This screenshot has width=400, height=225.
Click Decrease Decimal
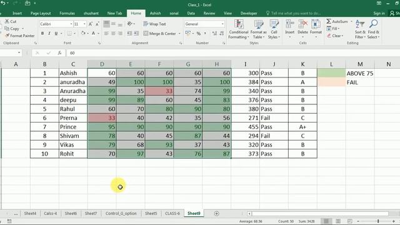click(x=221, y=33)
